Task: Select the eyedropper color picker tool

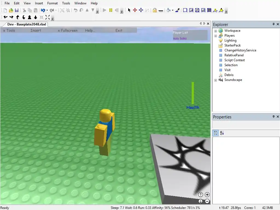Action: pyautogui.click(x=177, y=10)
